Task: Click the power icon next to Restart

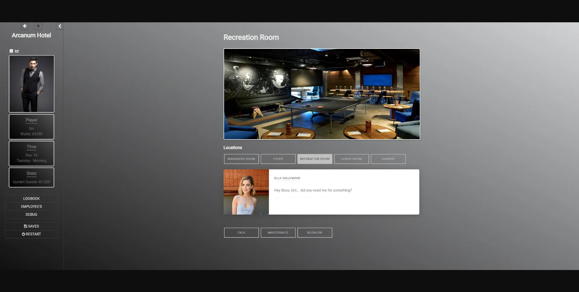Action: pos(24,234)
